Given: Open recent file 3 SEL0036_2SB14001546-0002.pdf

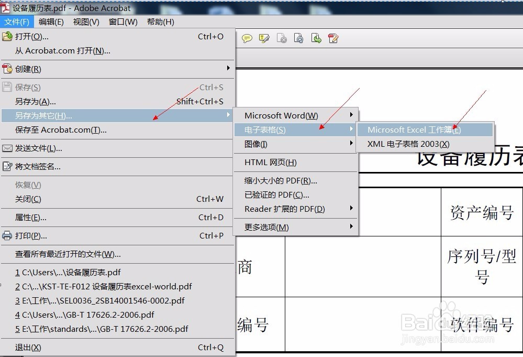Looking at the screenshot, I should click(x=118, y=300).
